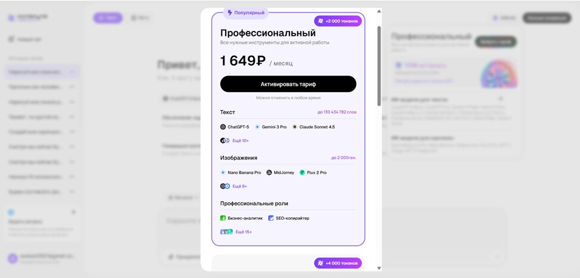Click the до 130 434 782 слов link
Image resolution: width=580 pixels, height=278 pixels.
click(x=336, y=112)
